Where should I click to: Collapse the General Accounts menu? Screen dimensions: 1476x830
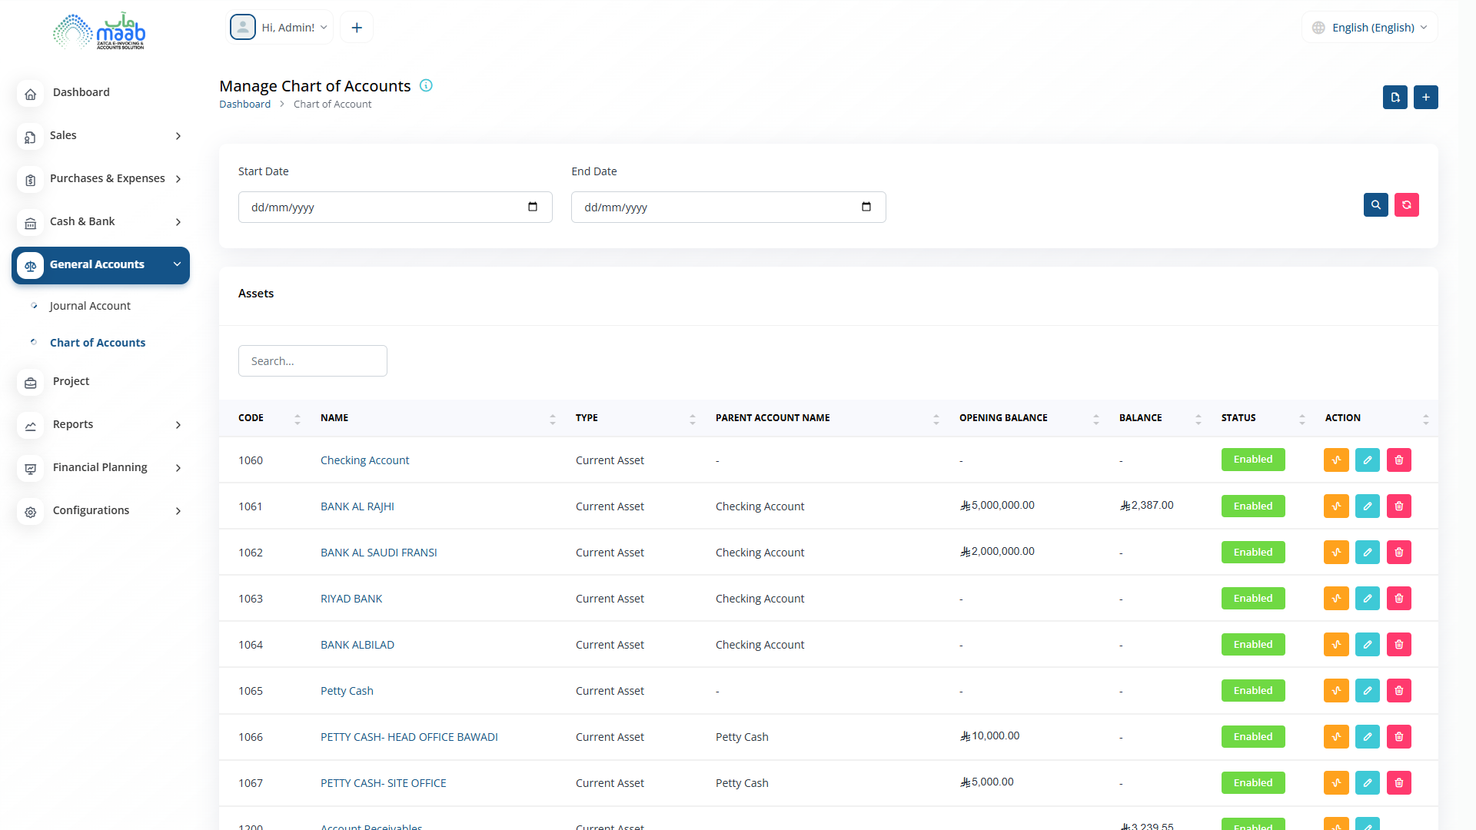[101, 265]
